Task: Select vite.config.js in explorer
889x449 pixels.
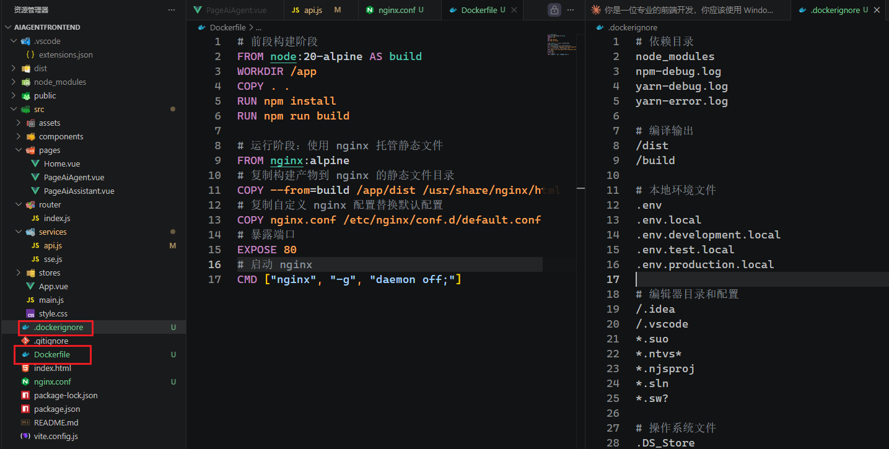Action: tap(56, 436)
